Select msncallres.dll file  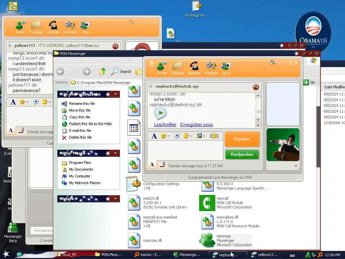click(x=230, y=222)
